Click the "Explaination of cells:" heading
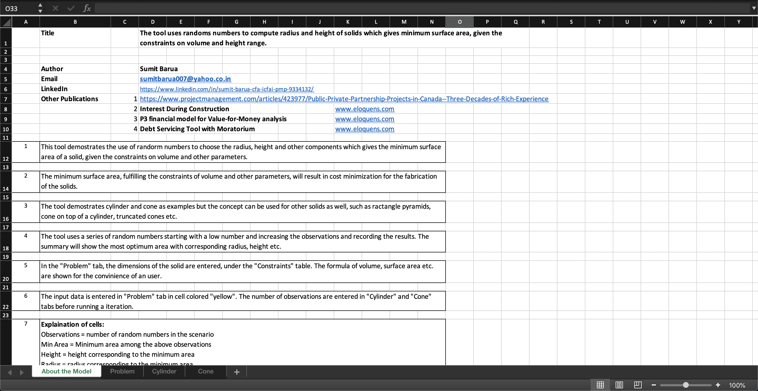 point(72,324)
